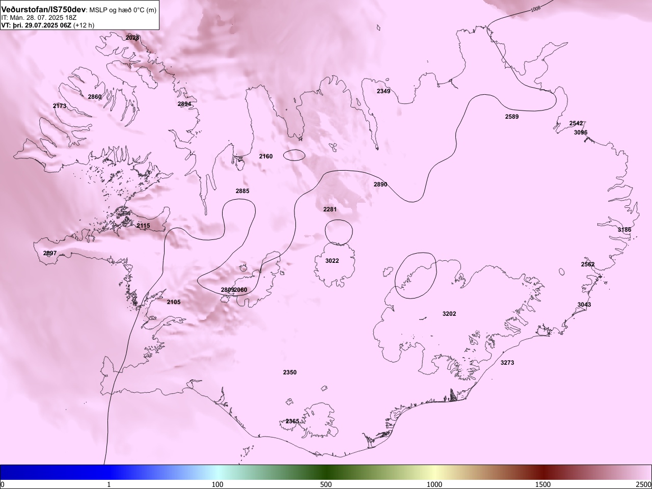Select the 1008 pressure contour label
The width and height of the screenshot is (652, 489).
point(535,9)
